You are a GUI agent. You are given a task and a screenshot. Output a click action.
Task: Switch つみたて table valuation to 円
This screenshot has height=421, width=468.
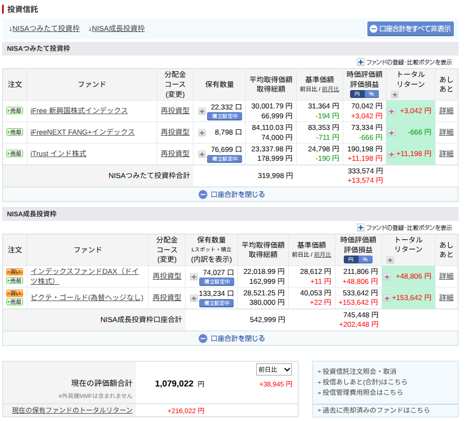(357, 94)
